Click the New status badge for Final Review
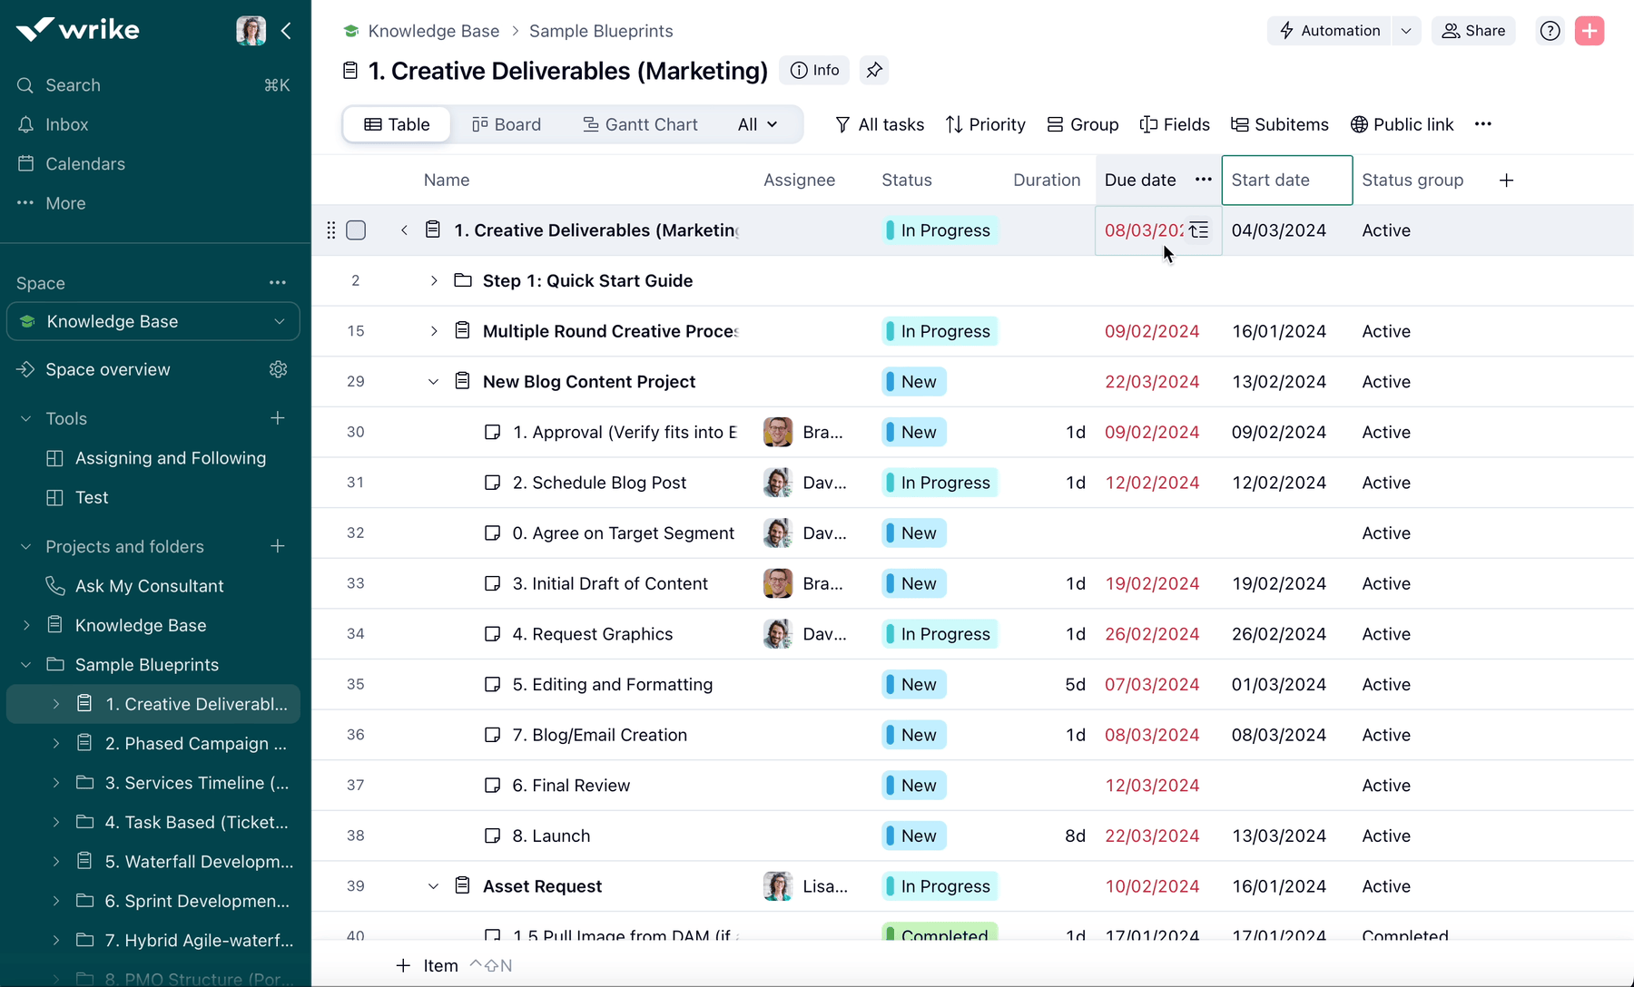 (915, 786)
